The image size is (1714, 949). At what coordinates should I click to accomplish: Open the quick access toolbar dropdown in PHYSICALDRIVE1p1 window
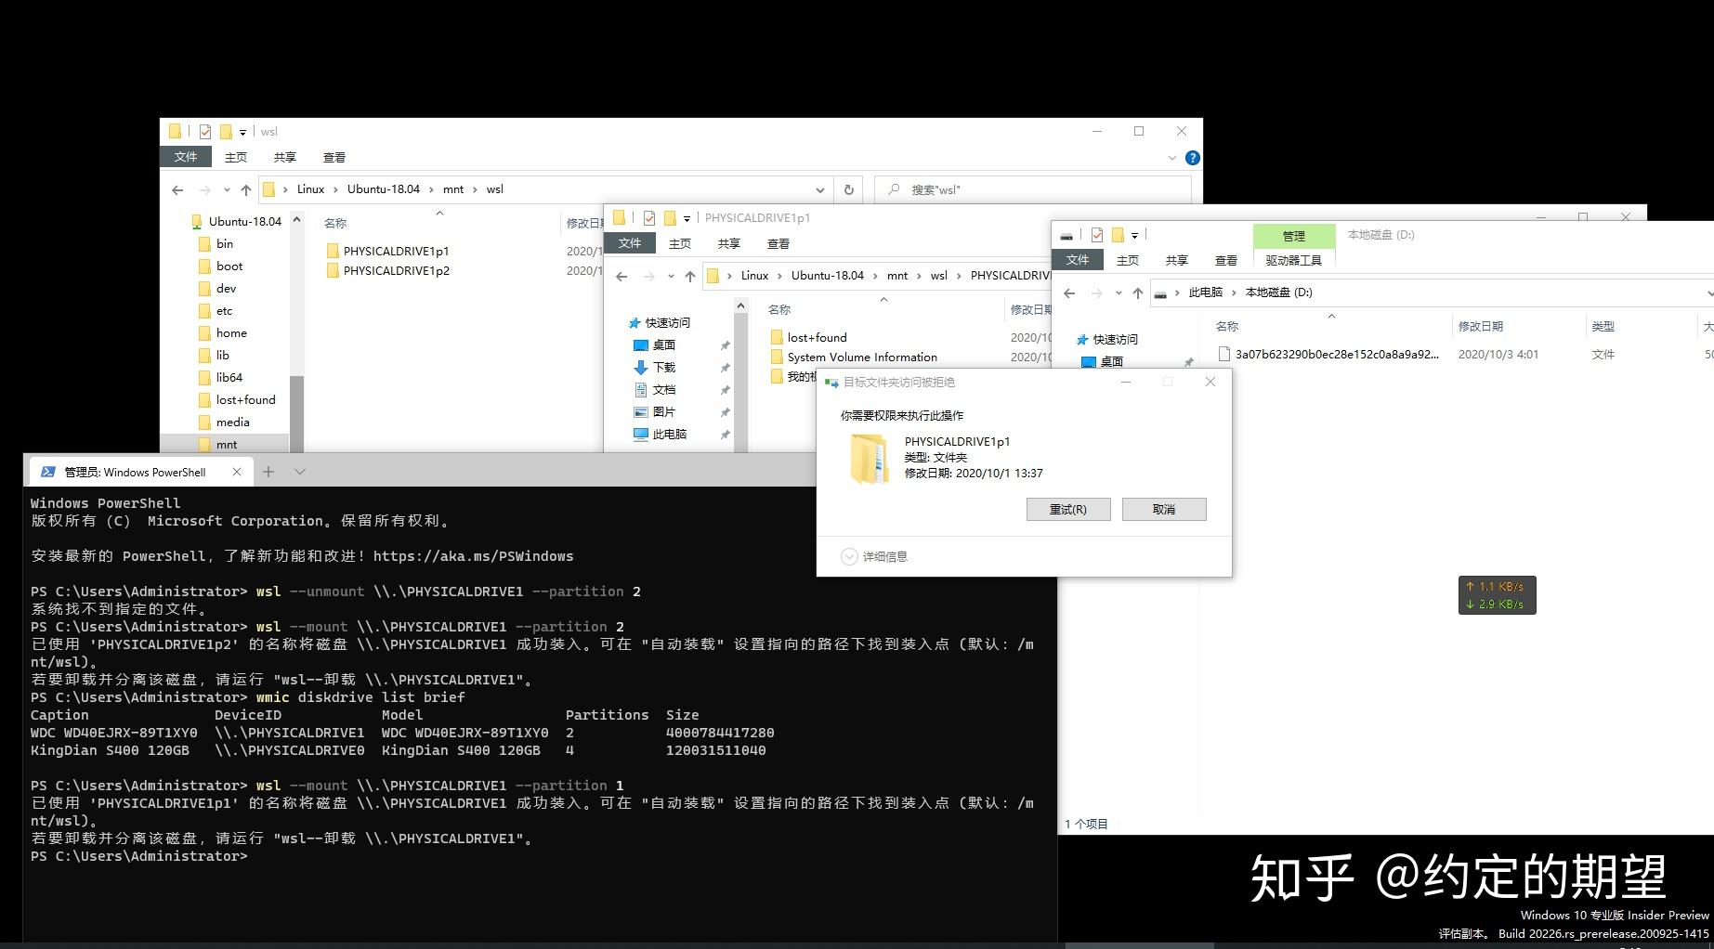point(688,217)
